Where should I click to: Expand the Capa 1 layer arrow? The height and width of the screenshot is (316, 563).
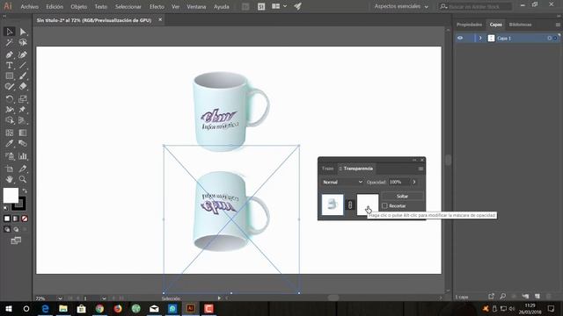(x=480, y=38)
